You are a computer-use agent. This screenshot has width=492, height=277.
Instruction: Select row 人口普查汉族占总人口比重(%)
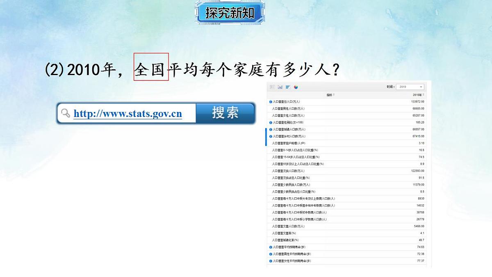[x=347, y=178]
